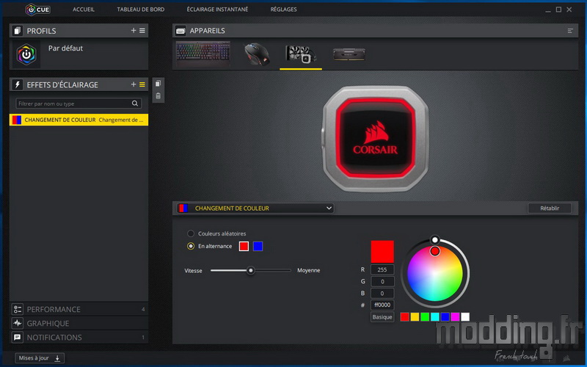Image resolution: width=587 pixels, height=367 pixels.
Task: Click the Graphique waveform icon
Action: [17, 323]
